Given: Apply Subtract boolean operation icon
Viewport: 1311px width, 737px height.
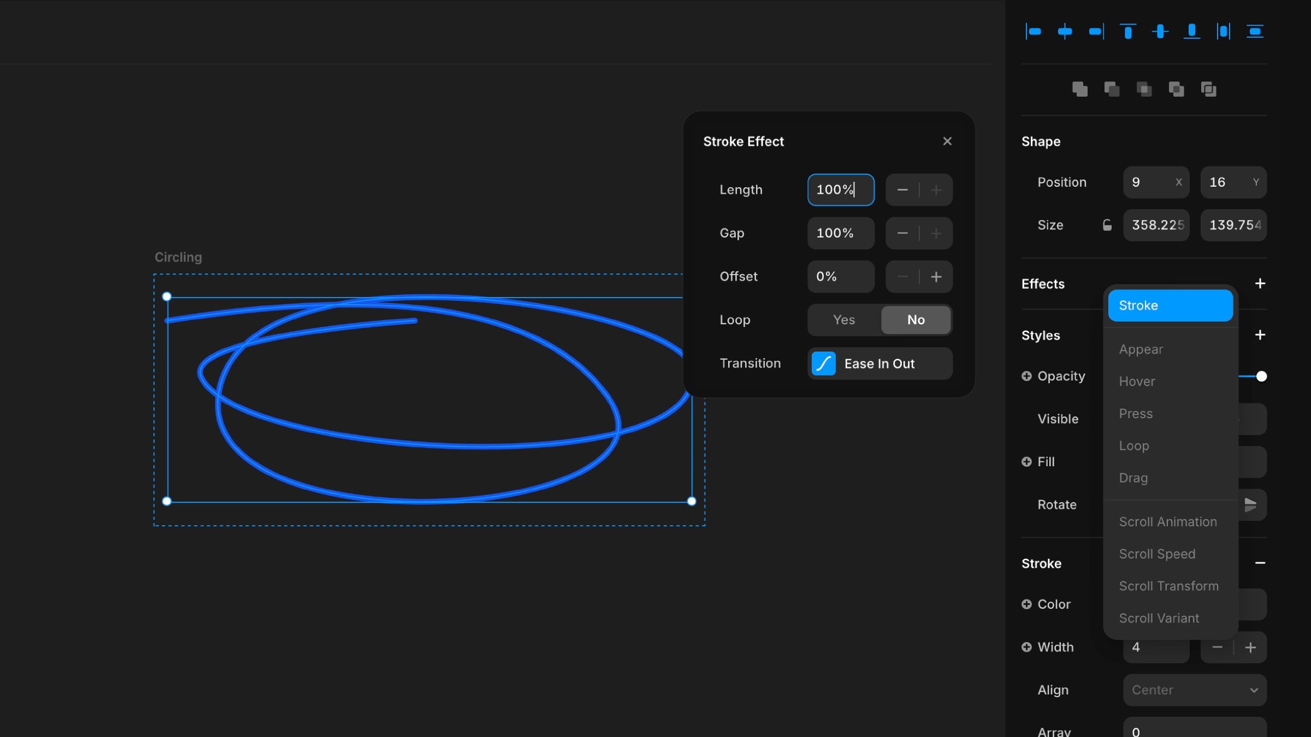Looking at the screenshot, I should click(x=1112, y=89).
